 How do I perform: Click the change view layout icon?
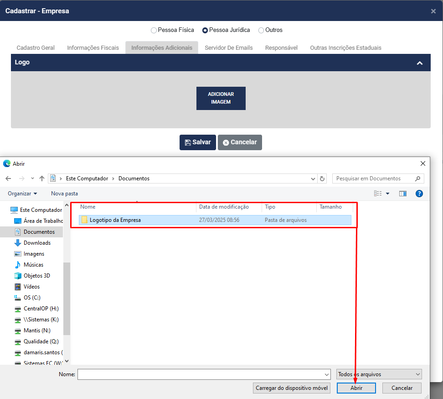coord(378,194)
